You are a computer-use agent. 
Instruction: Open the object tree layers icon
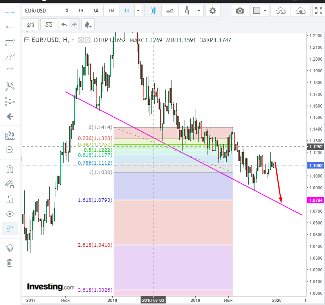click(x=10, y=248)
